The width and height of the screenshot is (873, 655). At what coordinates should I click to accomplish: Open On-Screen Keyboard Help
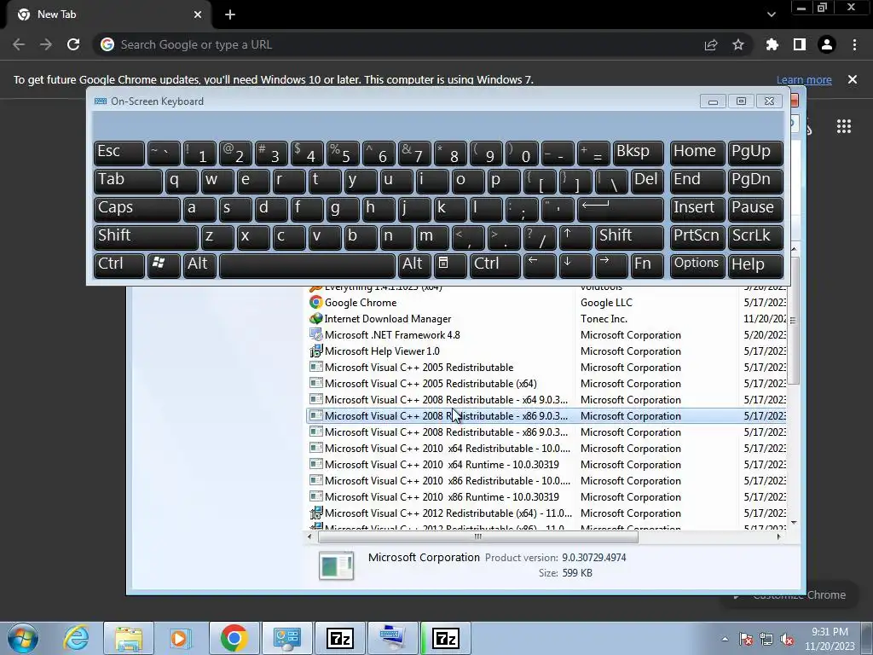755,265
